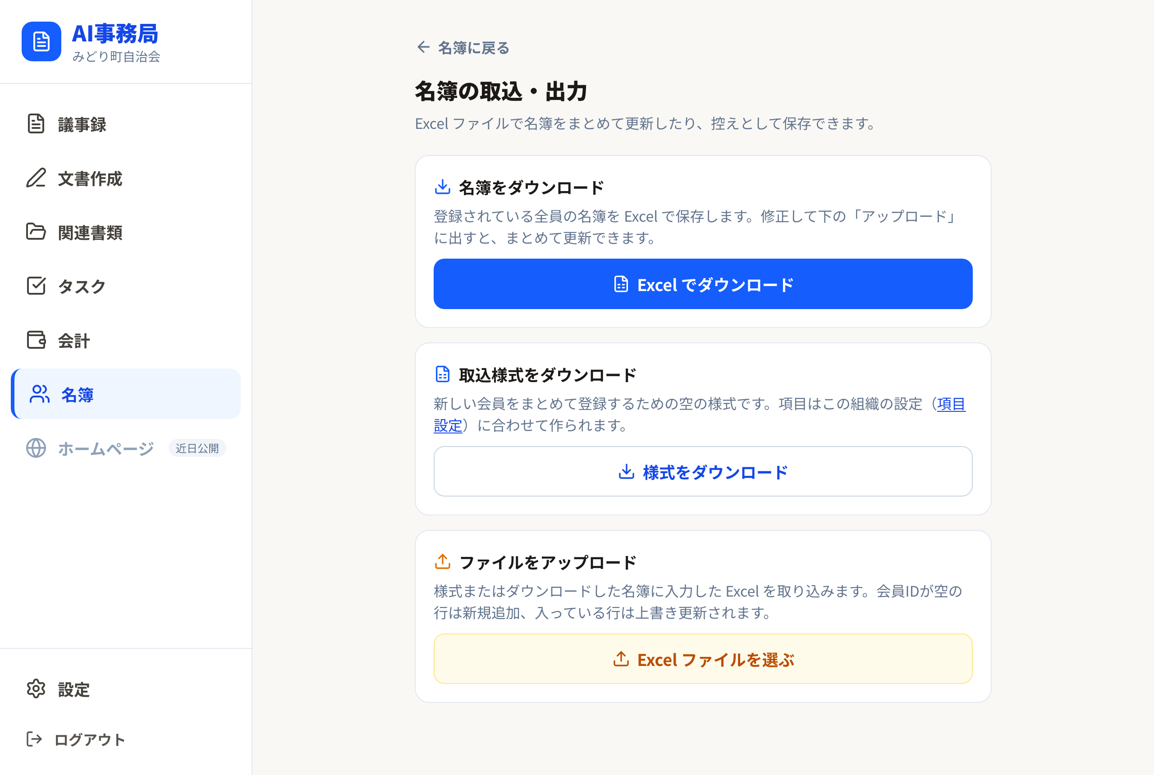The height and width of the screenshot is (775, 1154).
Task: Click download icon next to 名簿をダウンロード heading
Action: tap(443, 187)
